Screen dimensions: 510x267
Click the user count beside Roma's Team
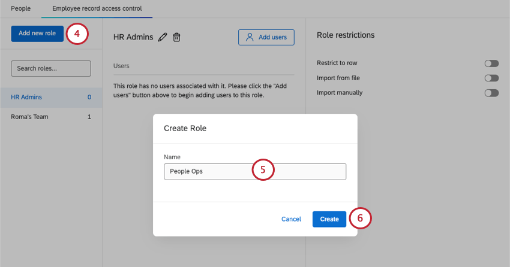coord(89,117)
